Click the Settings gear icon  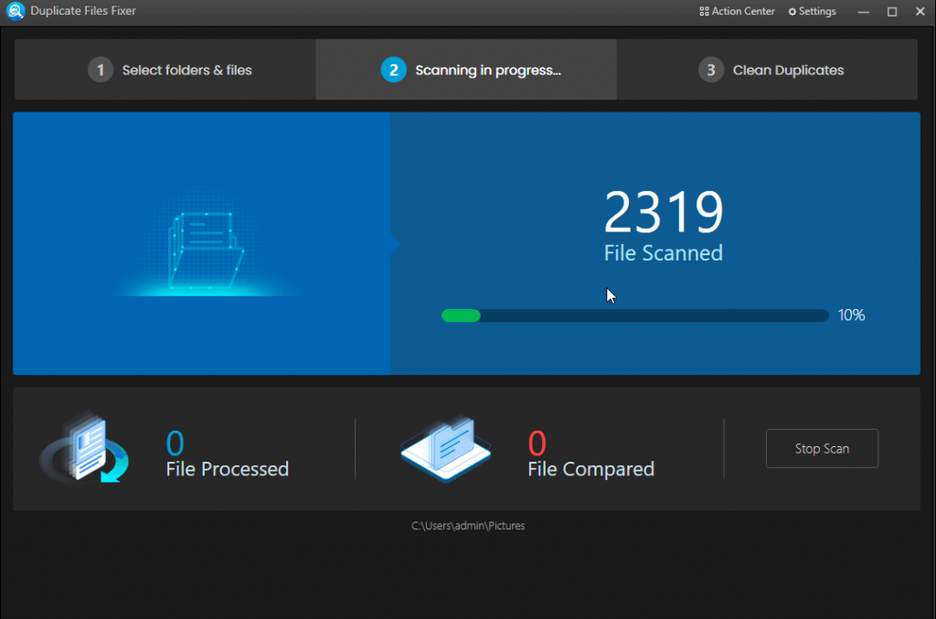click(792, 12)
